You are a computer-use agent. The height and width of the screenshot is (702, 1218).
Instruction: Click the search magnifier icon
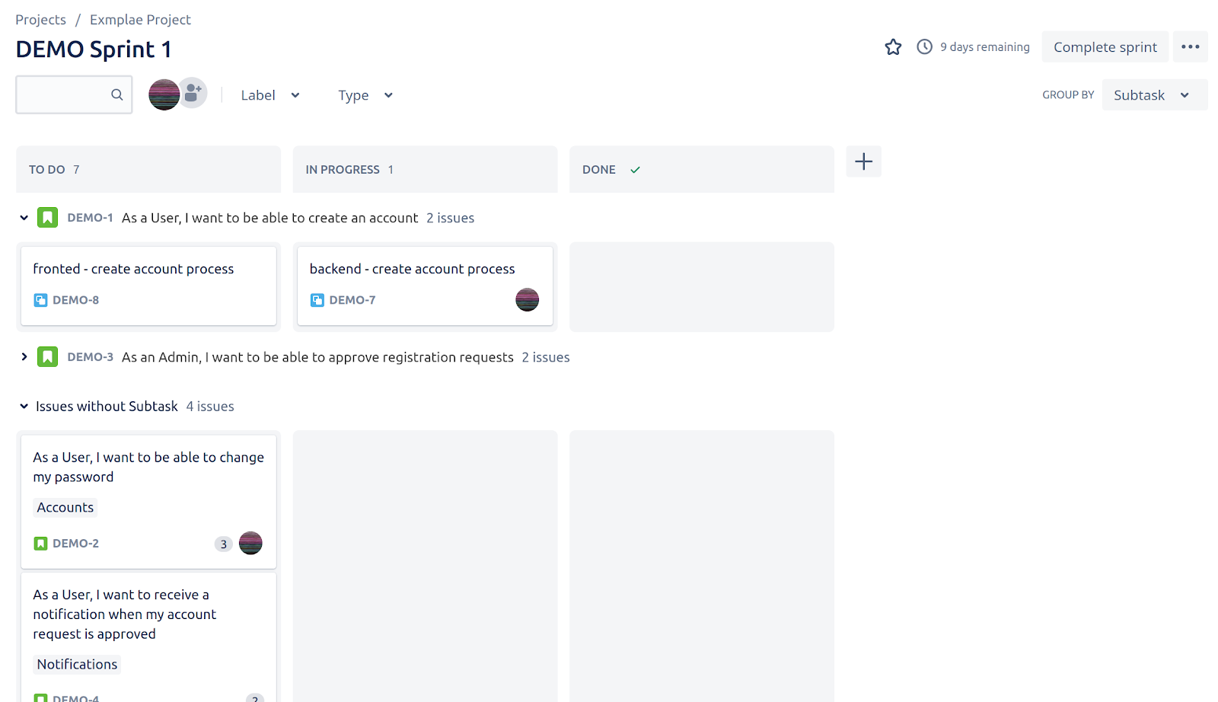116,94
